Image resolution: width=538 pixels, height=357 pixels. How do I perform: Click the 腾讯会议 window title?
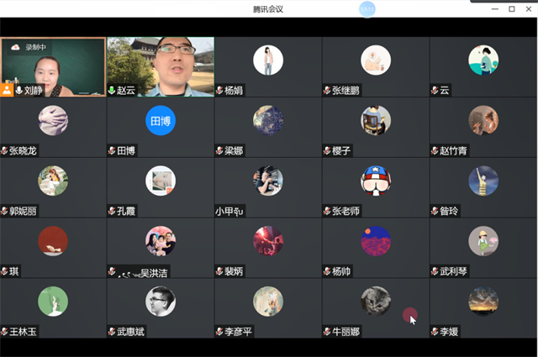coord(269,8)
